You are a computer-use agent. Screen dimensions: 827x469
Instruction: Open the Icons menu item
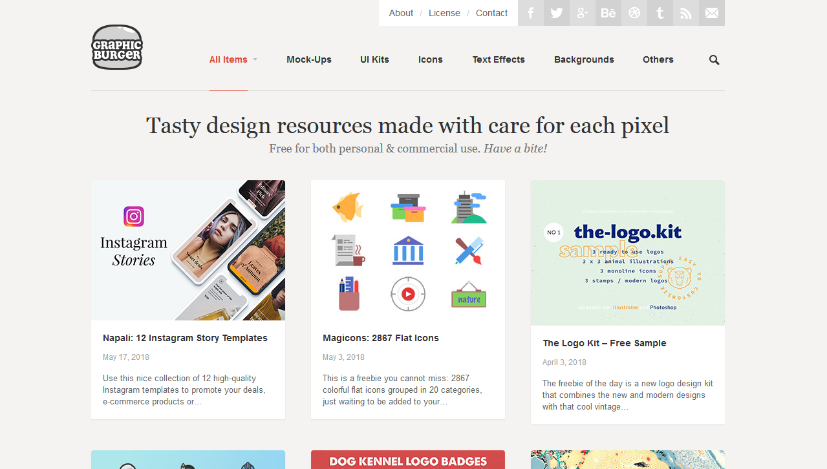431,59
